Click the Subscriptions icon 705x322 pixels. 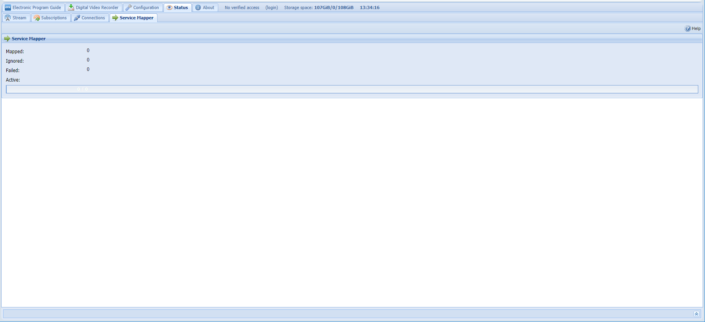pyautogui.click(x=37, y=18)
